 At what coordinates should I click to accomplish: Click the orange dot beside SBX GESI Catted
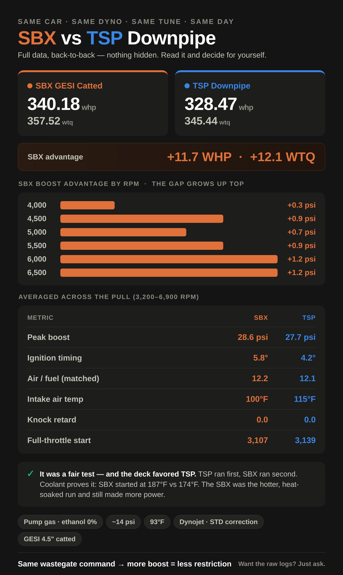point(30,86)
